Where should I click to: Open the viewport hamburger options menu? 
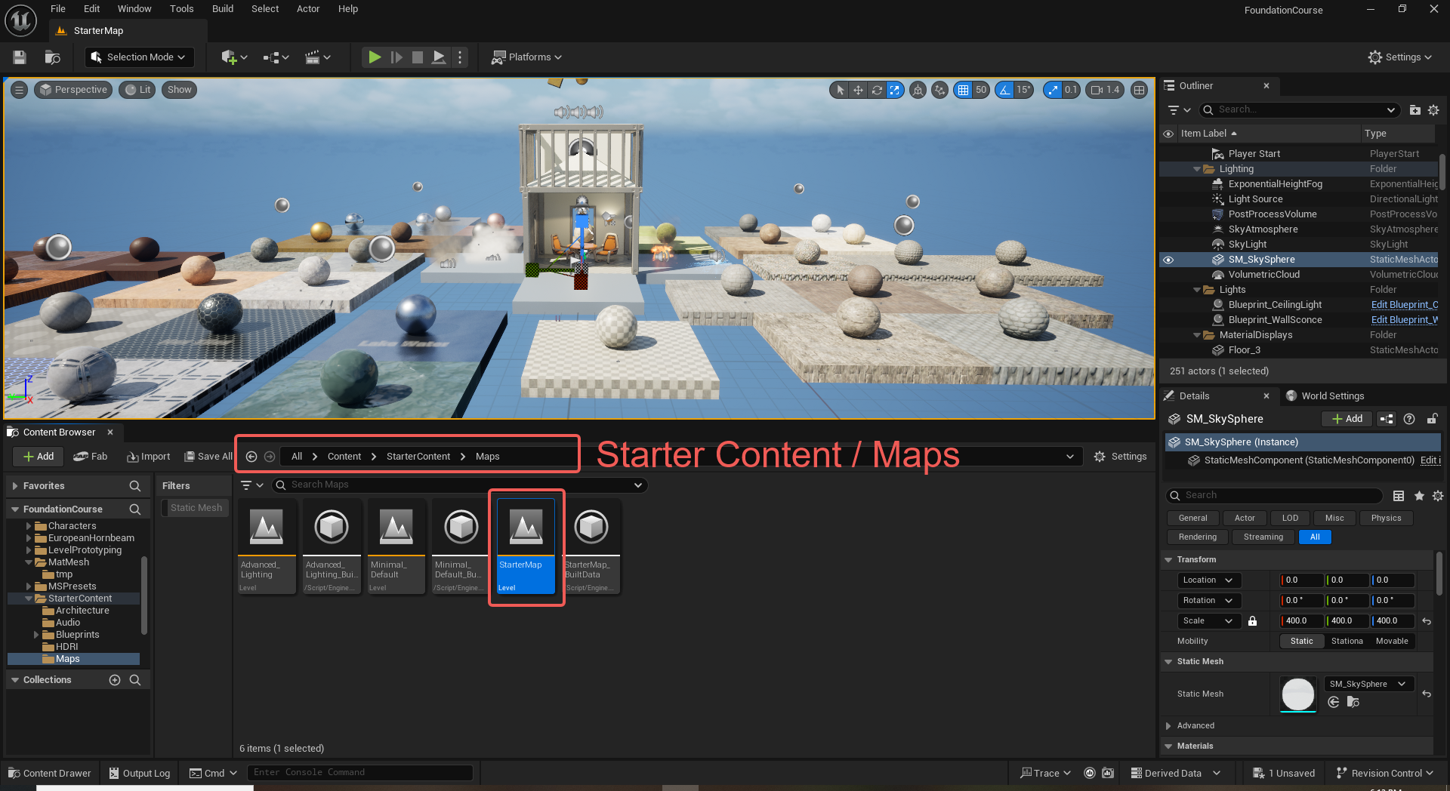pos(19,90)
